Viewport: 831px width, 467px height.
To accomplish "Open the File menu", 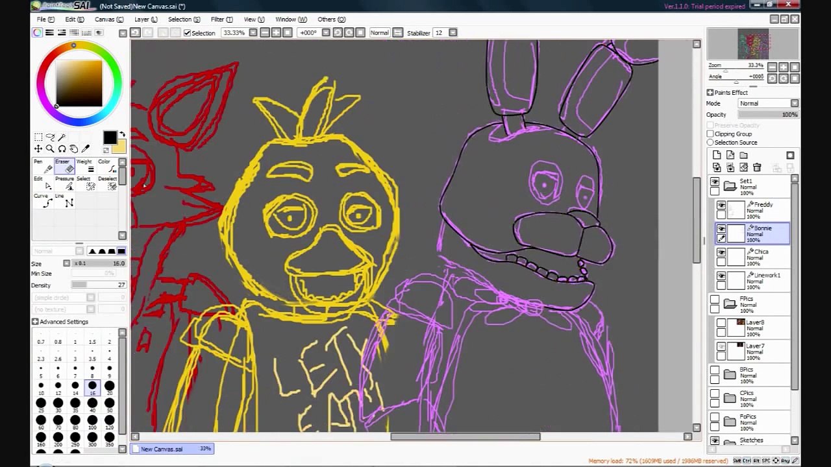I will 45,19.
